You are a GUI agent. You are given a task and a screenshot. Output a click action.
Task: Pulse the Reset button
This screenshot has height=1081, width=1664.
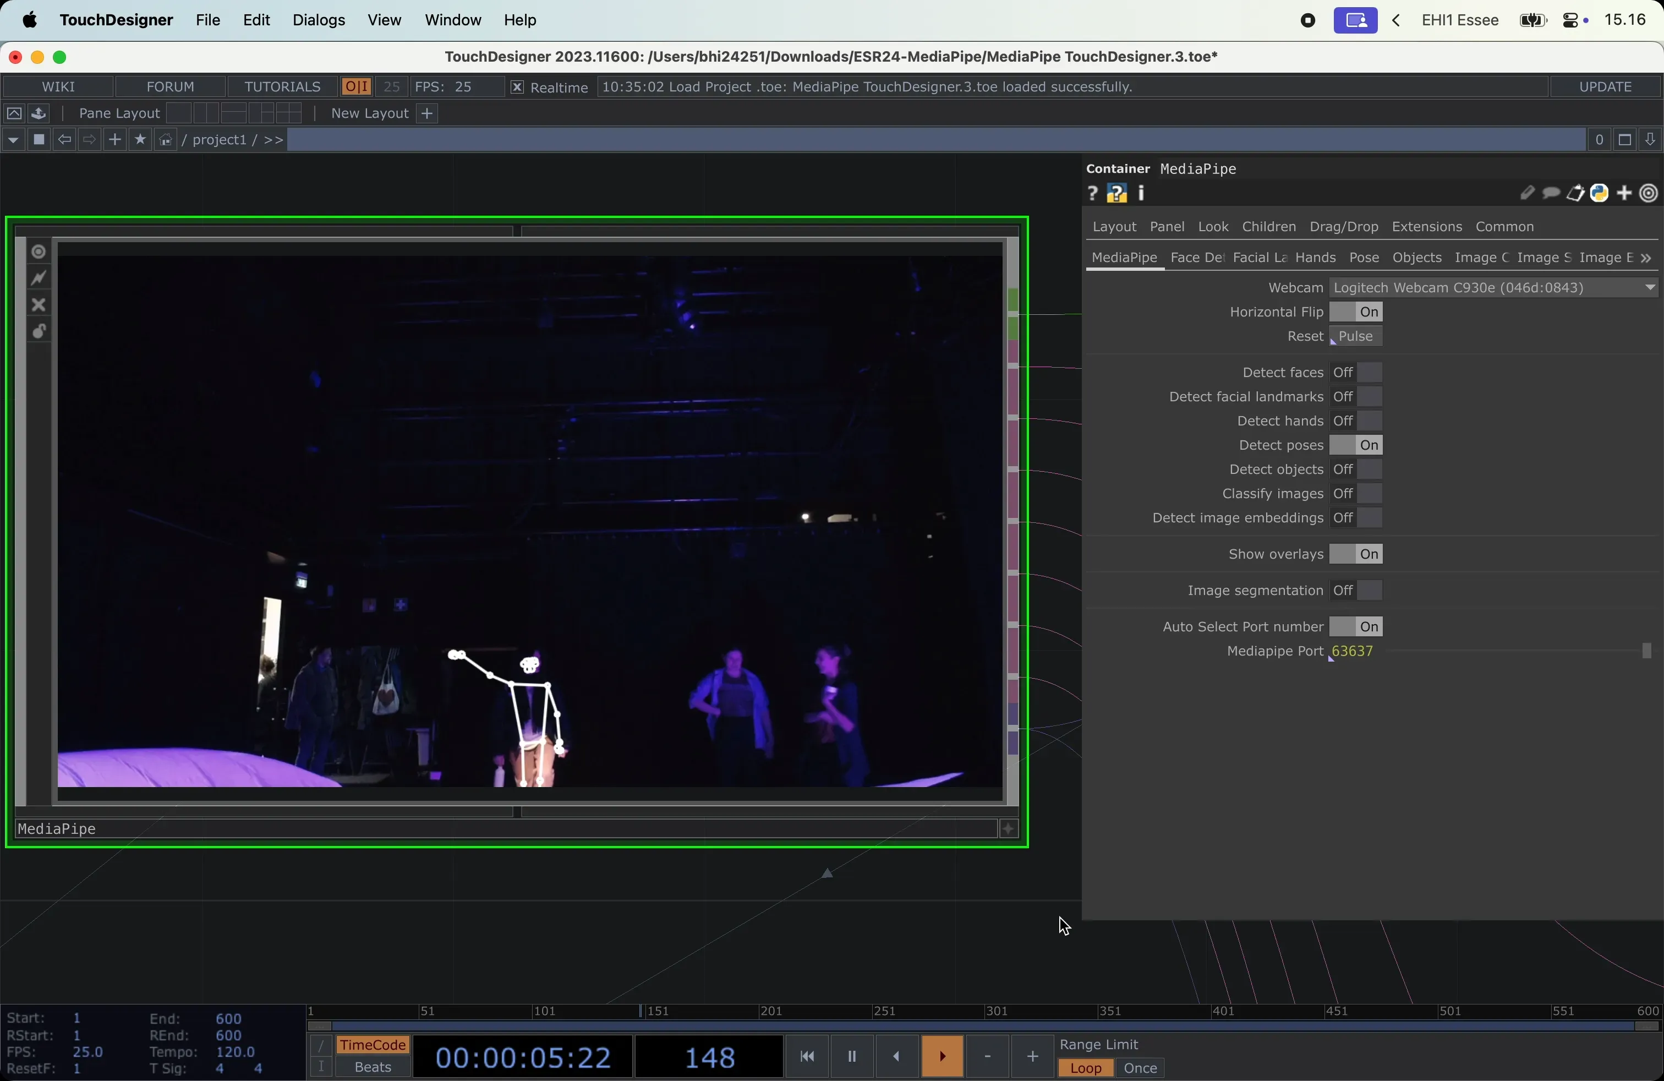(x=1356, y=337)
